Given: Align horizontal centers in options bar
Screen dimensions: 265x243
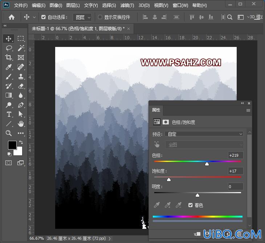Looking at the screenshot, I should pos(155,17).
